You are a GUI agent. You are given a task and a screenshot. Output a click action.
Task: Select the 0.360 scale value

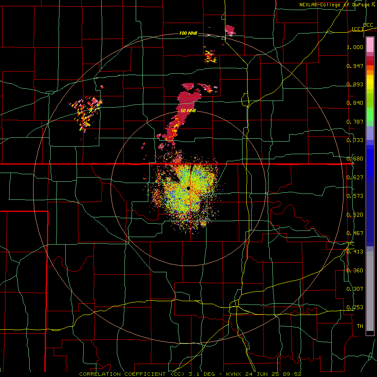click(355, 271)
